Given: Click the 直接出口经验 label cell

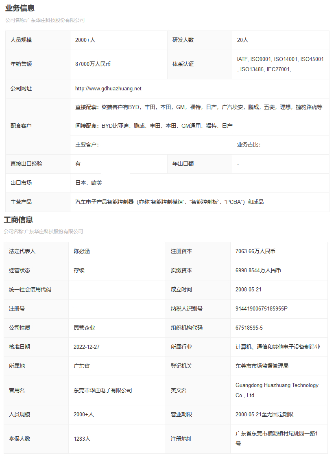Looking at the screenshot, I should point(38,164).
